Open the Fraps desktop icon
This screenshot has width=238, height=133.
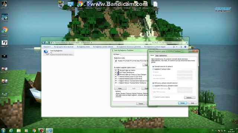tap(61, 4)
